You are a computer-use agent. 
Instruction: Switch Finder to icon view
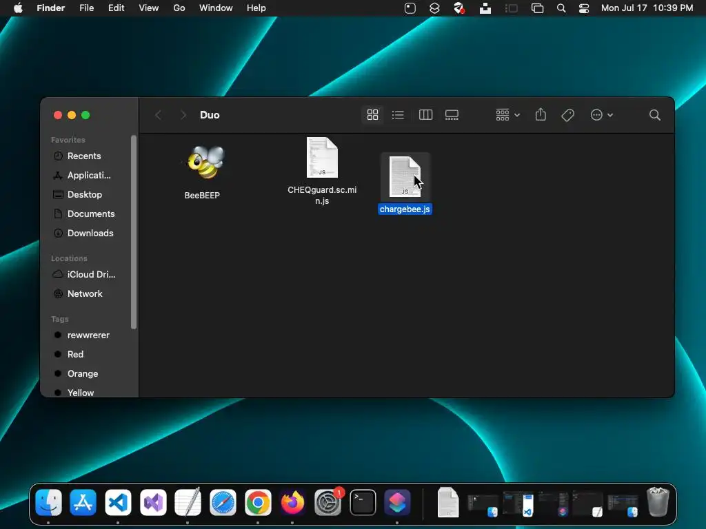tap(372, 115)
